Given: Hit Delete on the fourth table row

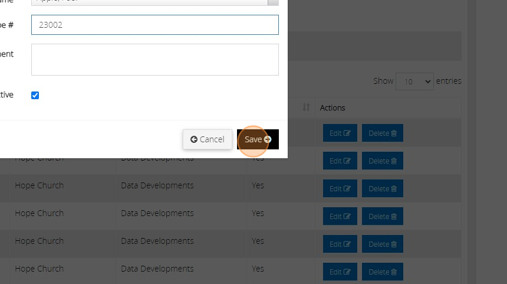Looking at the screenshot, I should tap(382, 217).
